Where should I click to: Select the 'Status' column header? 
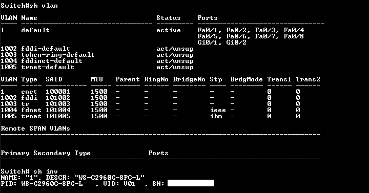169,18
